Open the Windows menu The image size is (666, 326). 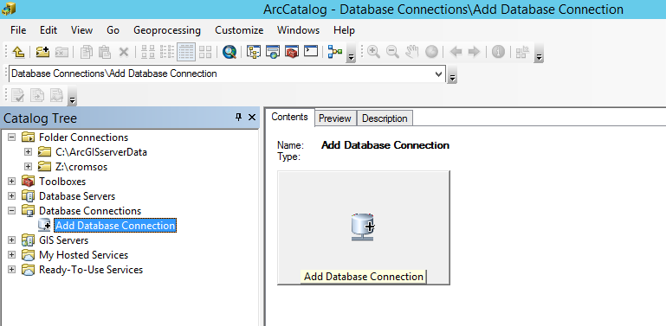pyautogui.click(x=298, y=30)
